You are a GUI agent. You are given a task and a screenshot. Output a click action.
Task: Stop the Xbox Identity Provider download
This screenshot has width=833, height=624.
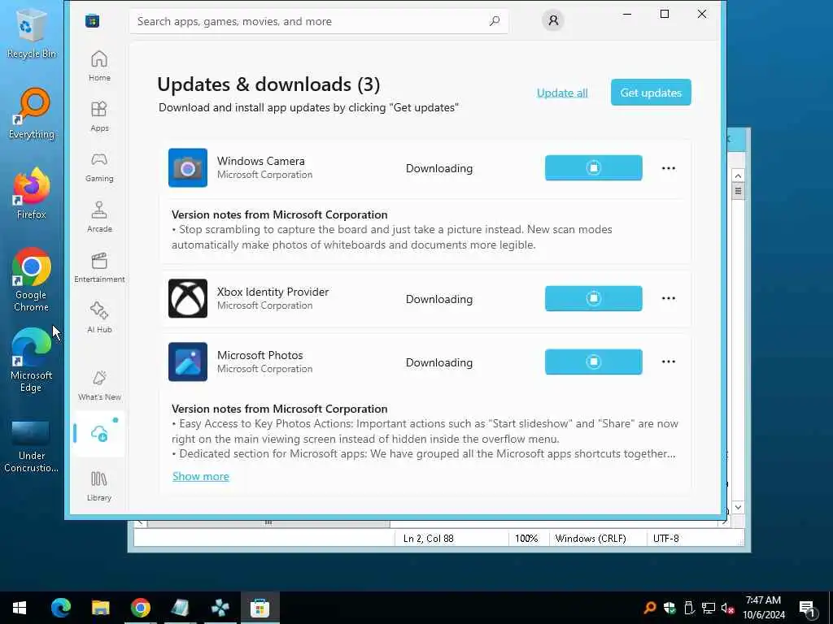(x=593, y=298)
